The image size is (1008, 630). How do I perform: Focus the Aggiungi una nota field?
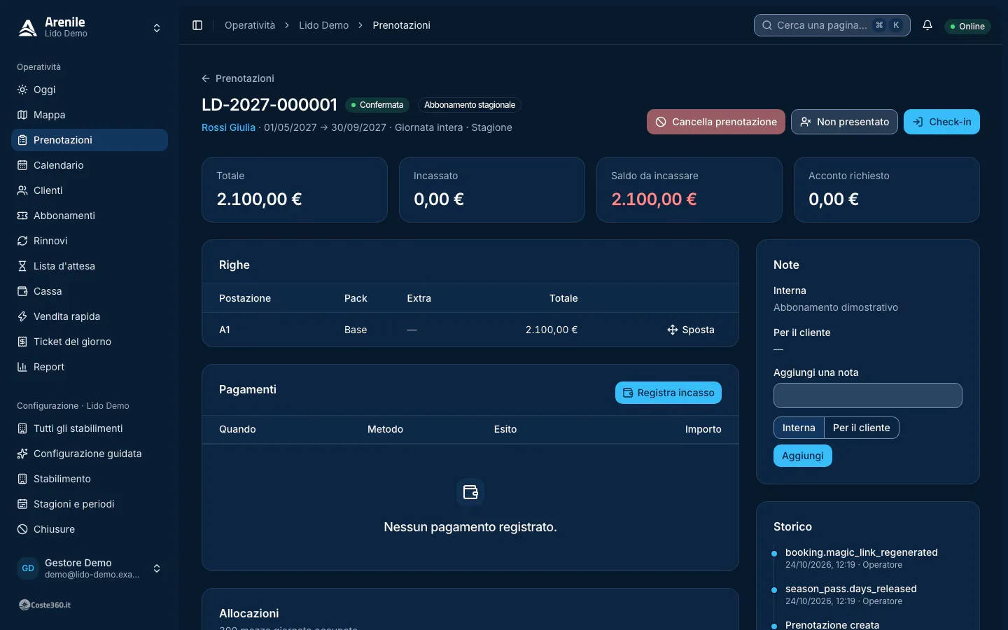click(x=868, y=395)
